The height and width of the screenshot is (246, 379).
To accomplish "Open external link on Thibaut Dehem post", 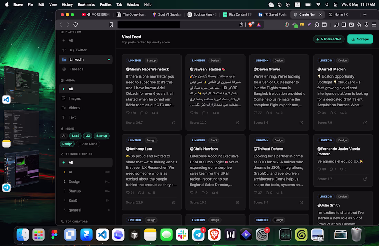I will [x=301, y=202].
